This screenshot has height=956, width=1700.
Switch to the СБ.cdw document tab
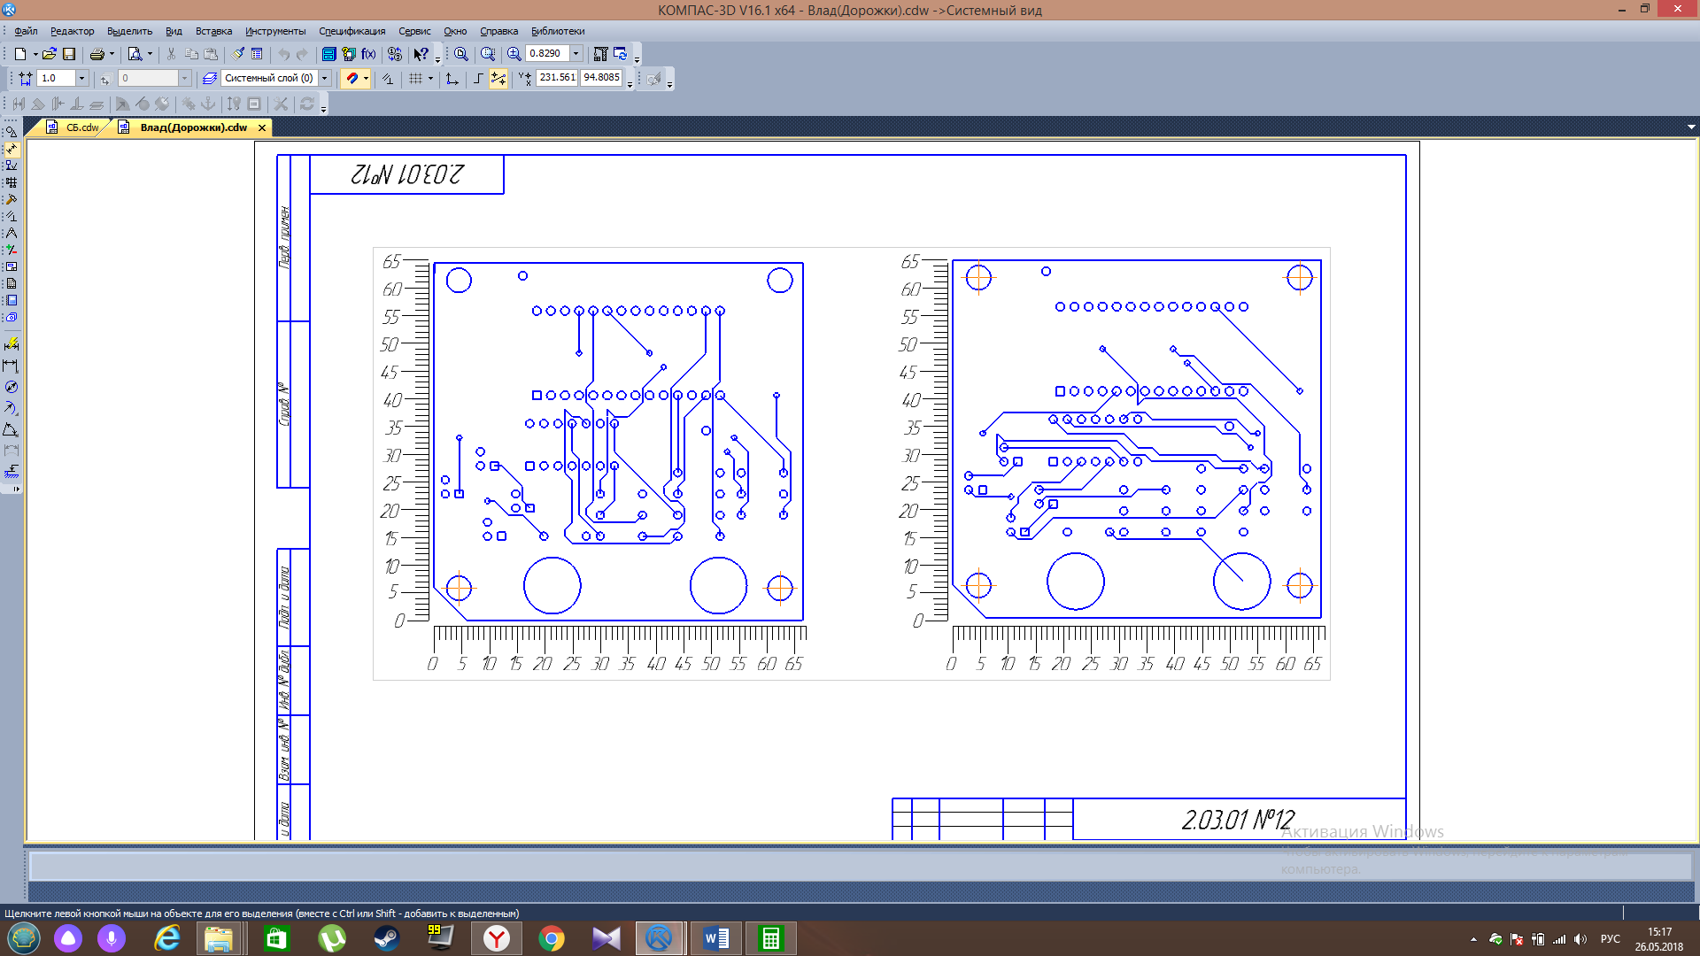click(x=81, y=127)
